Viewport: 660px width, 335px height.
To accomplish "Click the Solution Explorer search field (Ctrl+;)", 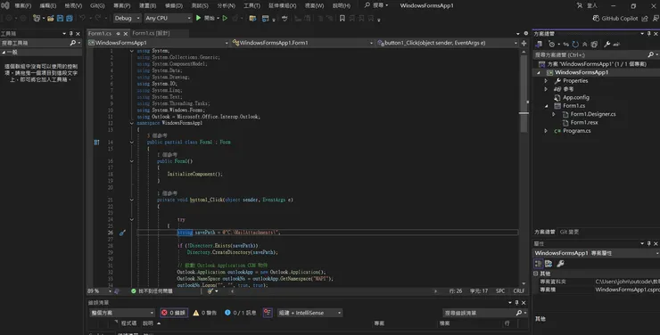I will pyautogui.click(x=590, y=54).
